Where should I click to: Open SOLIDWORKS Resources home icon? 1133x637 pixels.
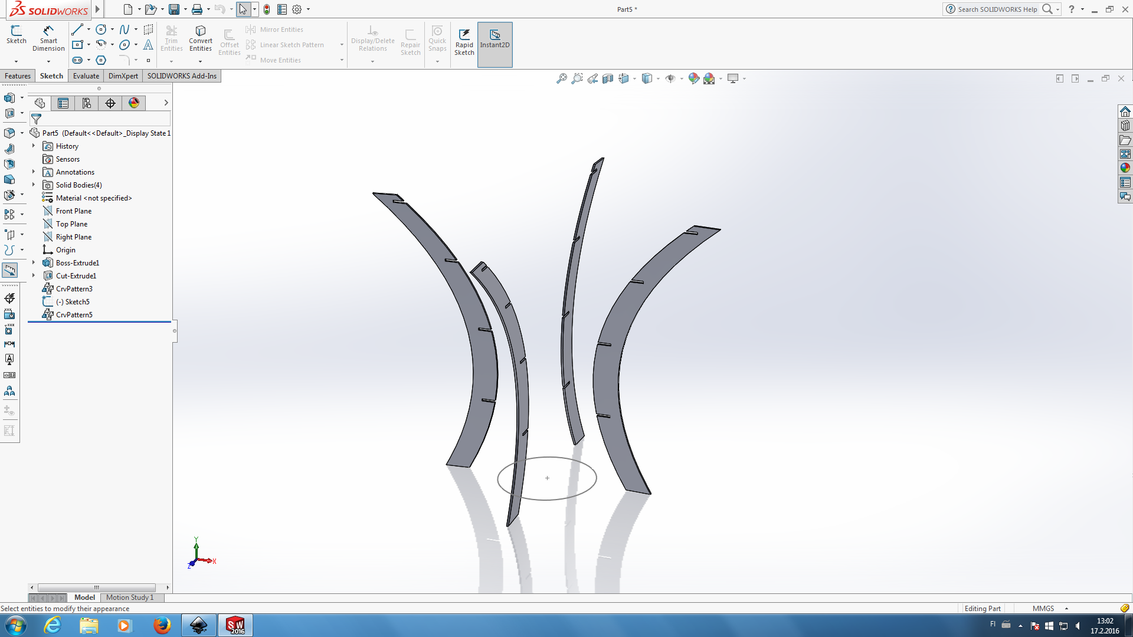click(1125, 111)
